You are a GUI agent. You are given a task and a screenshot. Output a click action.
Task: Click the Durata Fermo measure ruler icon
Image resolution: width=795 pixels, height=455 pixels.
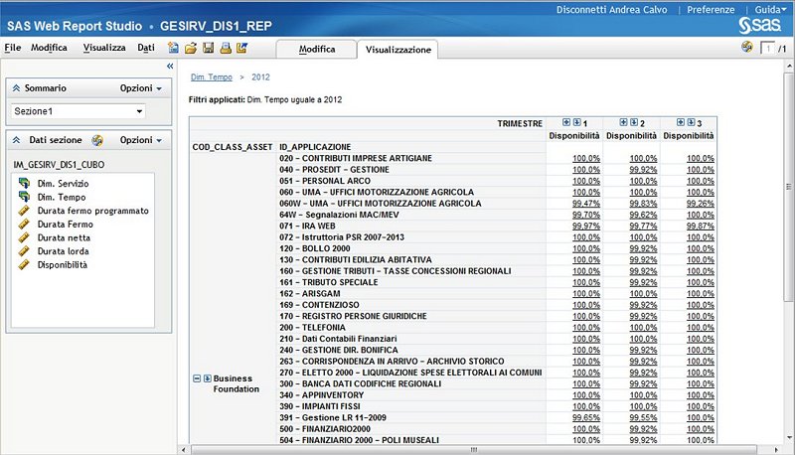click(x=24, y=224)
